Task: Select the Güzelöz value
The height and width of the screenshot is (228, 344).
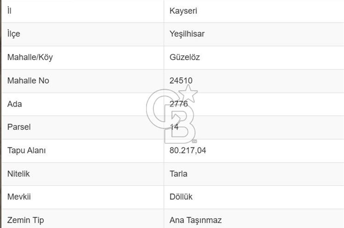Action: click(184, 57)
